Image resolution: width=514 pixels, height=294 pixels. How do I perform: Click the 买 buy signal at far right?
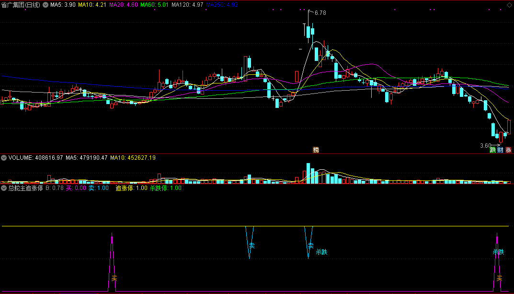[499, 279]
